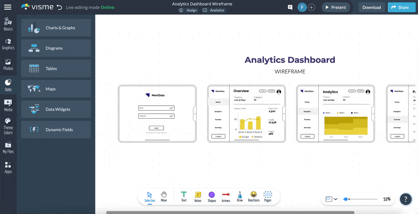Screen dimensions: 418x214
Task: Click the zoom level slider
Action: (x=361, y=199)
